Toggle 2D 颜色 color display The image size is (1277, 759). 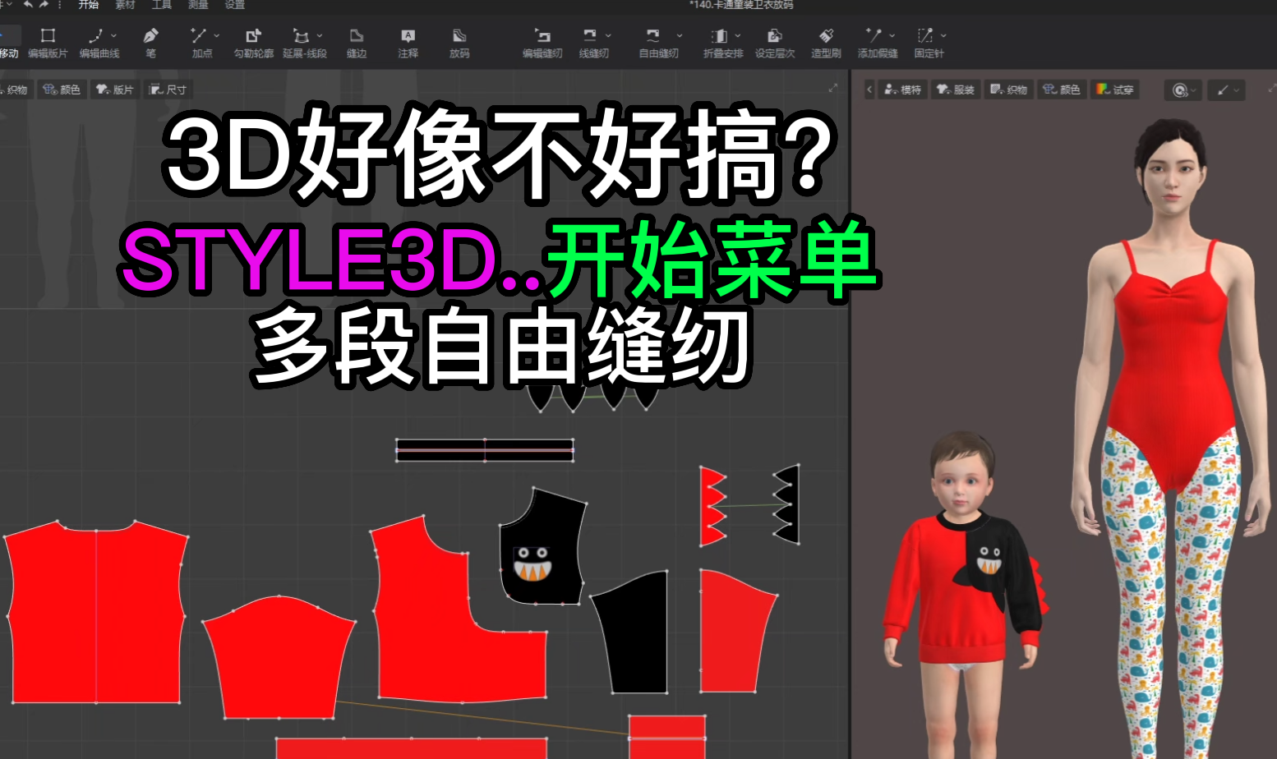pos(62,90)
